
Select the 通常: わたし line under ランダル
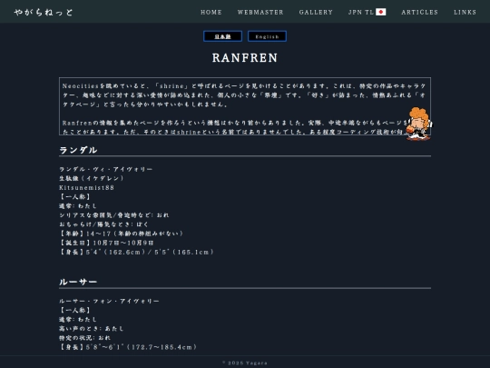pos(78,206)
